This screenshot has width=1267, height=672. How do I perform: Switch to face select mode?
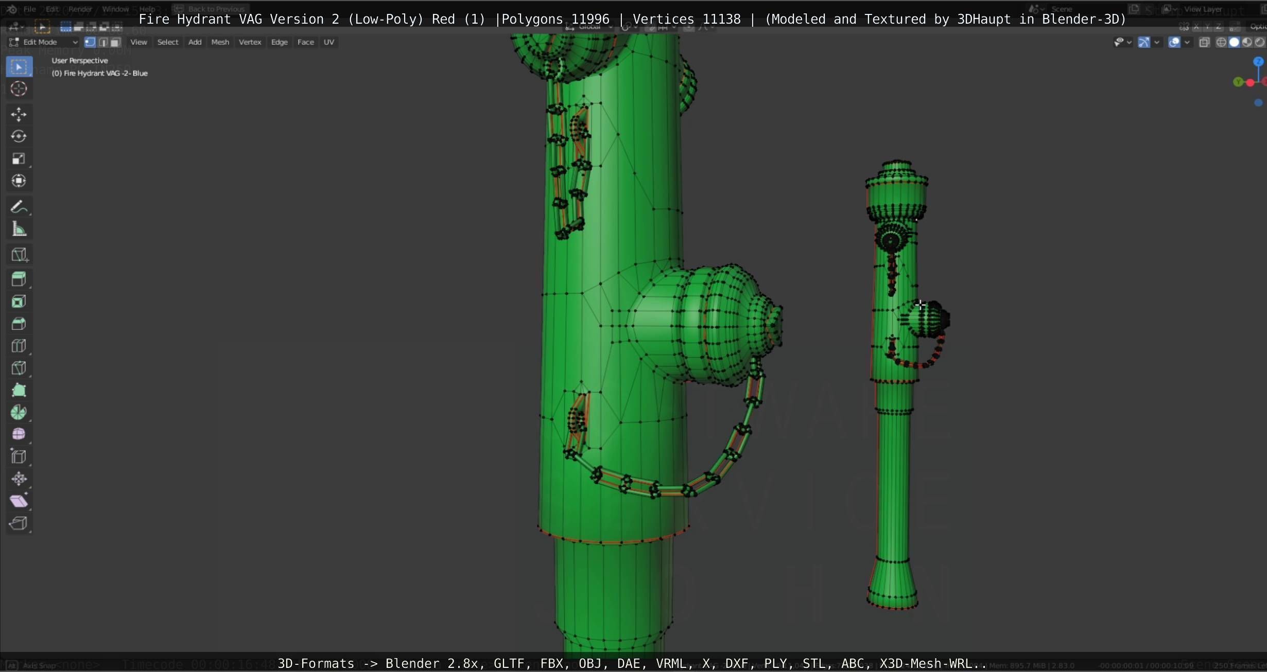pos(116,42)
